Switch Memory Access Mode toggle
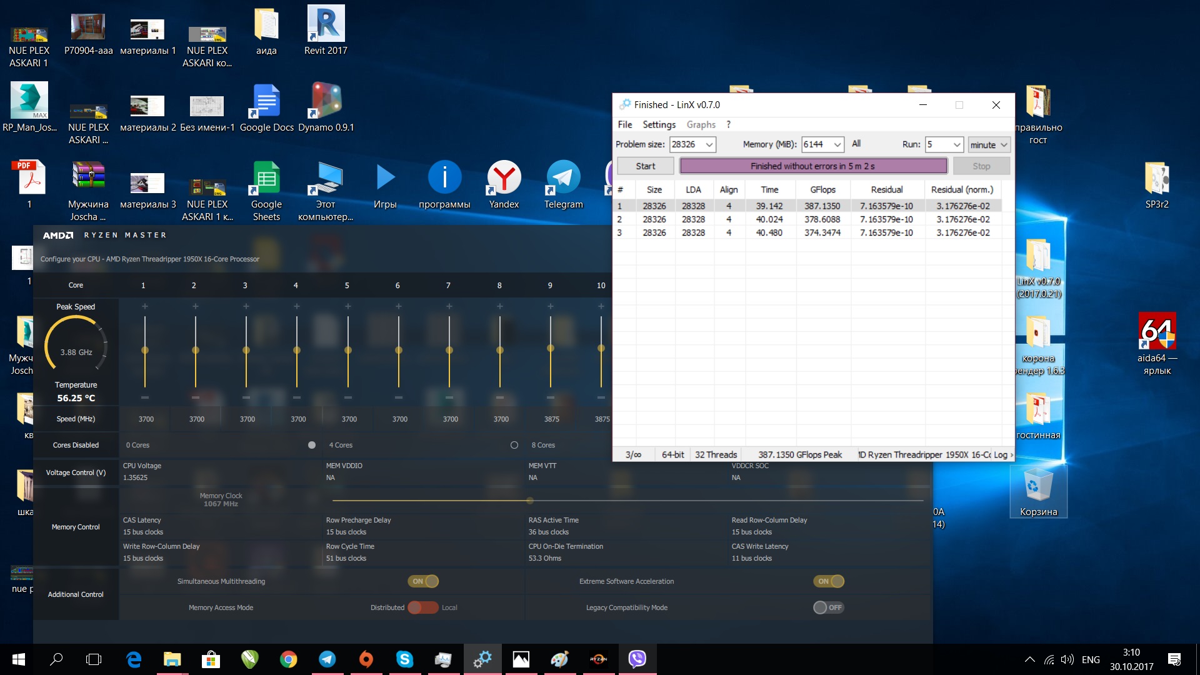 point(423,607)
